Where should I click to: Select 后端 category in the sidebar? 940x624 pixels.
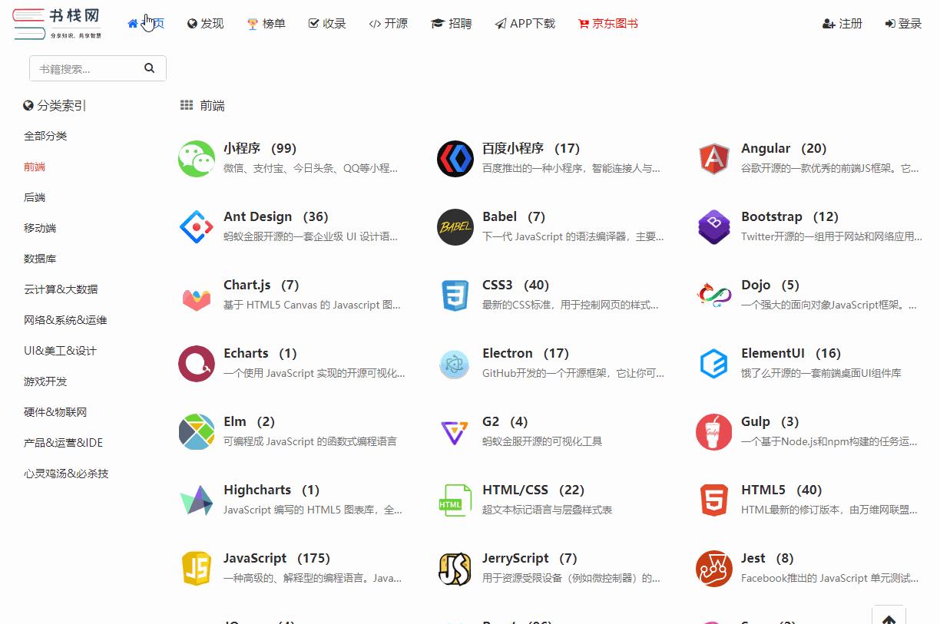34,197
